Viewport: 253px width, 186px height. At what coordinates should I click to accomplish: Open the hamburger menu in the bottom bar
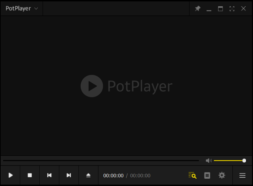click(242, 175)
